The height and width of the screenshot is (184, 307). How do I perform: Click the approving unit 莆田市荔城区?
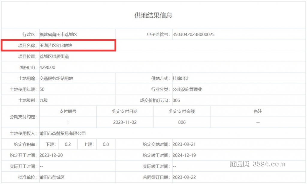pos(52,177)
